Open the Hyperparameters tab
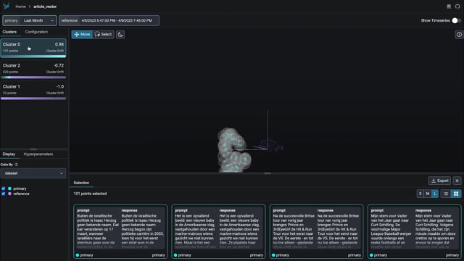464x261 pixels. 38,154
